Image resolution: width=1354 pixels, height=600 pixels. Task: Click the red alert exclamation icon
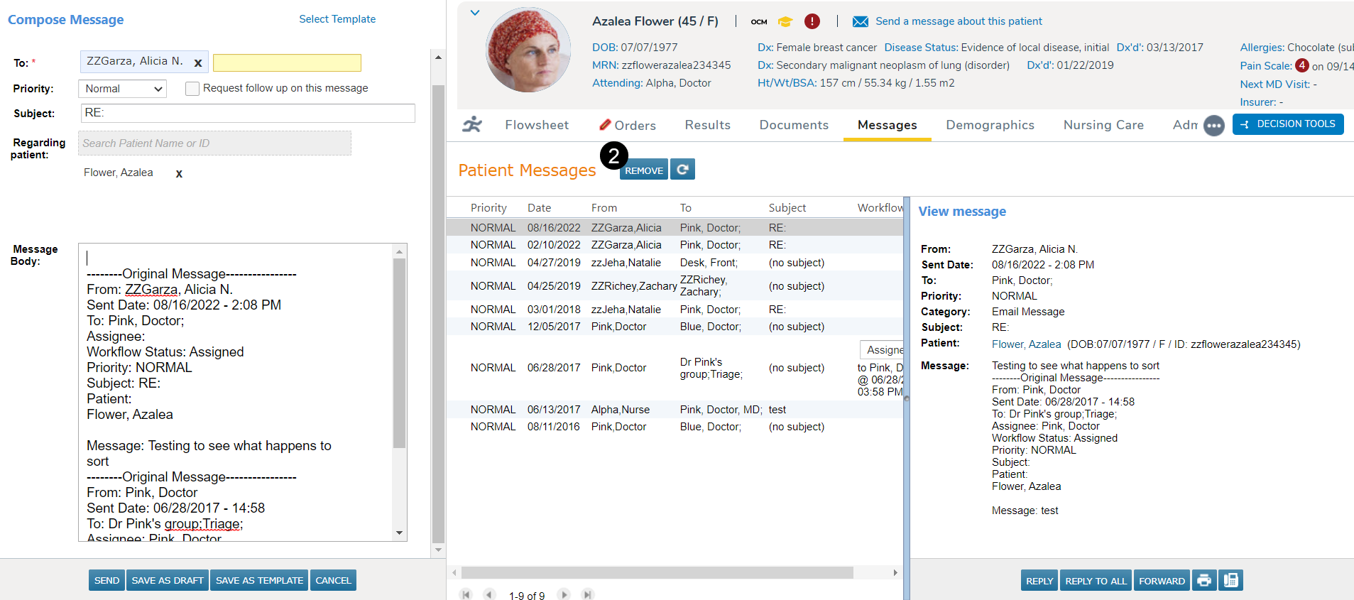[x=812, y=21]
